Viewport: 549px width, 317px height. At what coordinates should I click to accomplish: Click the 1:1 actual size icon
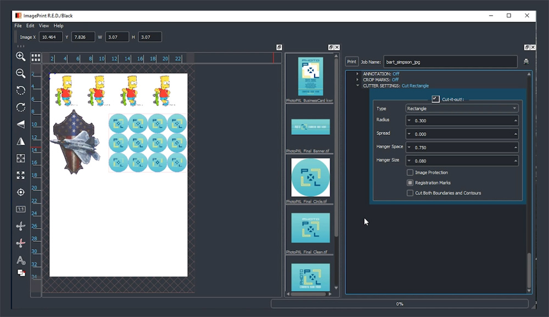tap(20, 209)
